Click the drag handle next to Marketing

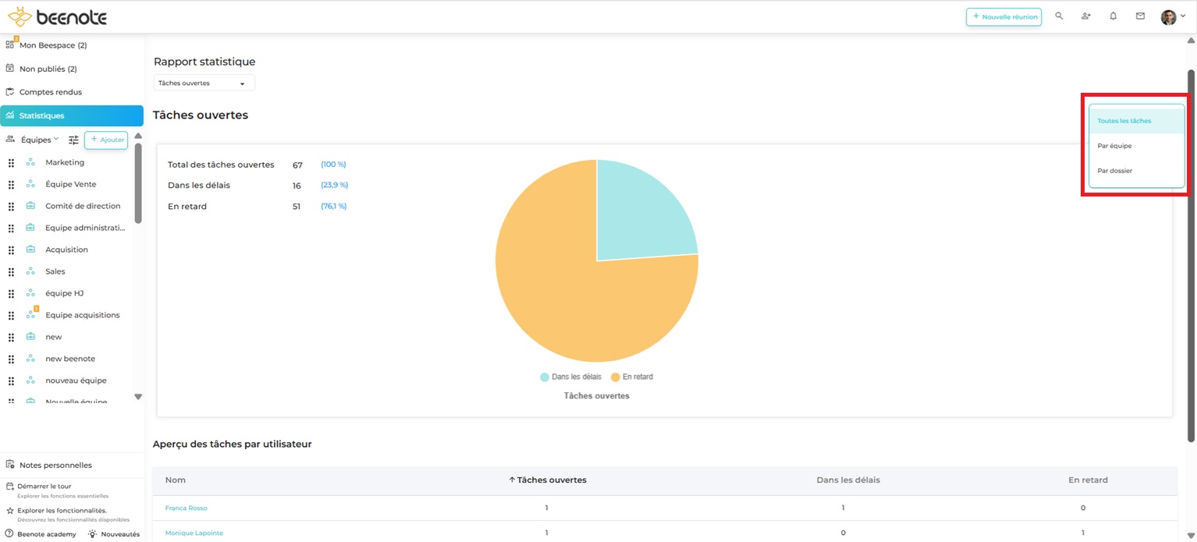point(11,163)
